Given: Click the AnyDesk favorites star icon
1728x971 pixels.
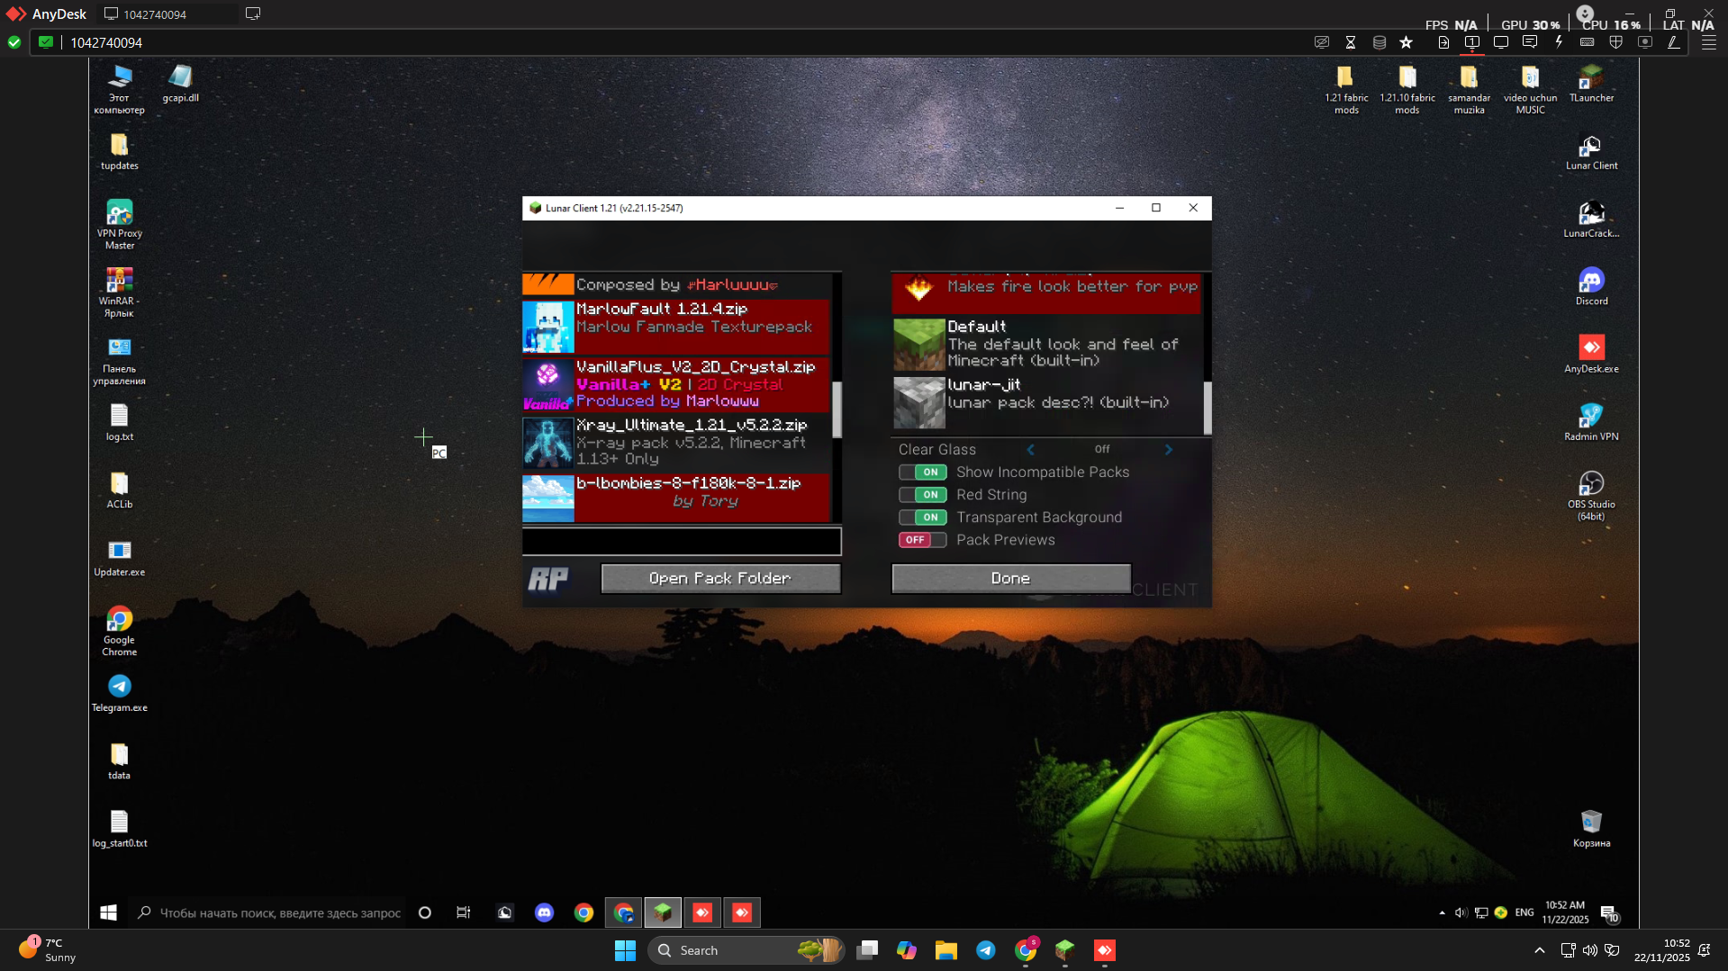Looking at the screenshot, I should [1407, 42].
